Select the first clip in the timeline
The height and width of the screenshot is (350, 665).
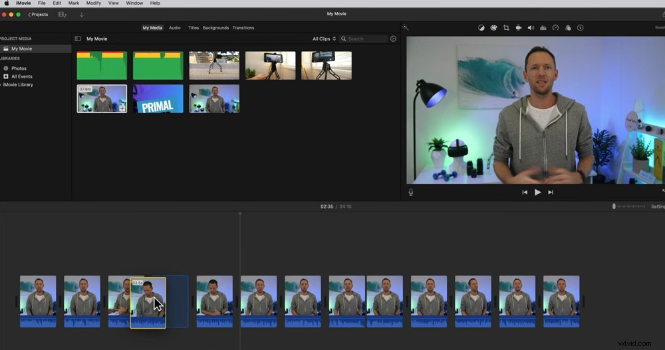(x=38, y=302)
